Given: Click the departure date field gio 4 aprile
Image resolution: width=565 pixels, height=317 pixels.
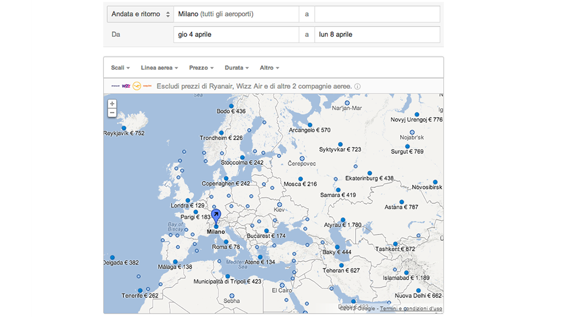Looking at the screenshot, I should coord(236,35).
